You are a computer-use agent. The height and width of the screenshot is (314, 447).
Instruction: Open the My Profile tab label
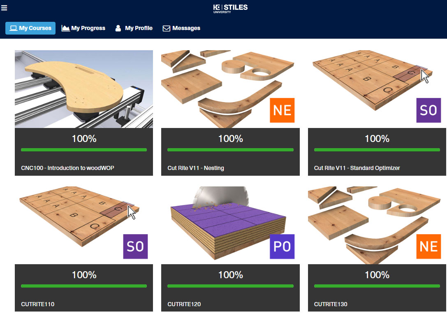(139, 28)
